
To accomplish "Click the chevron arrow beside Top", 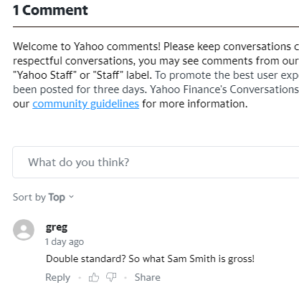I will coord(71,197).
